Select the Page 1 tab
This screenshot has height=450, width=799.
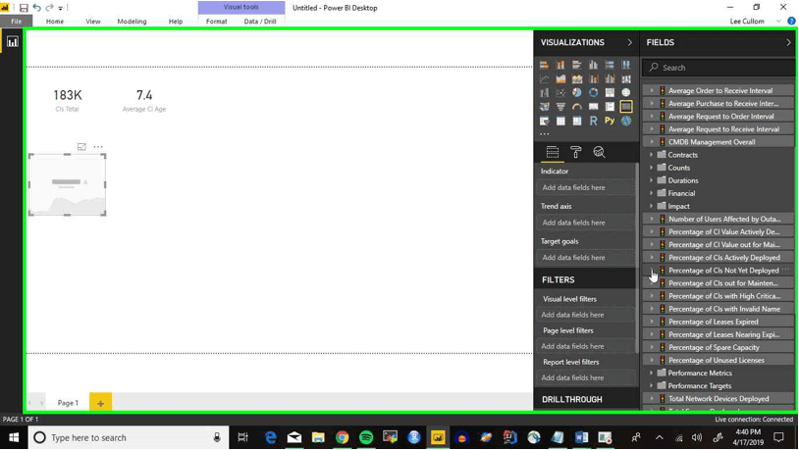(x=68, y=403)
